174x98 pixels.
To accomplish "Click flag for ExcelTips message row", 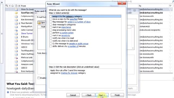I will click(x=170, y=13).
